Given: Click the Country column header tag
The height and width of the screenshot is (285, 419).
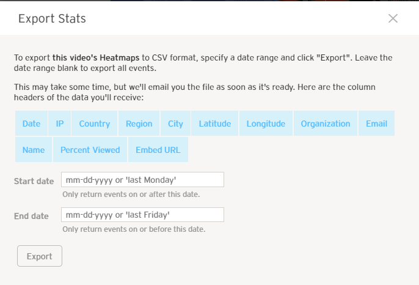Looking at the screenshot, I should pos(95,124).
